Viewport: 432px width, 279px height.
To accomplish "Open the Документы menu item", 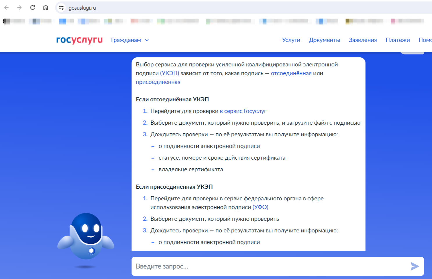I will 324,40.
